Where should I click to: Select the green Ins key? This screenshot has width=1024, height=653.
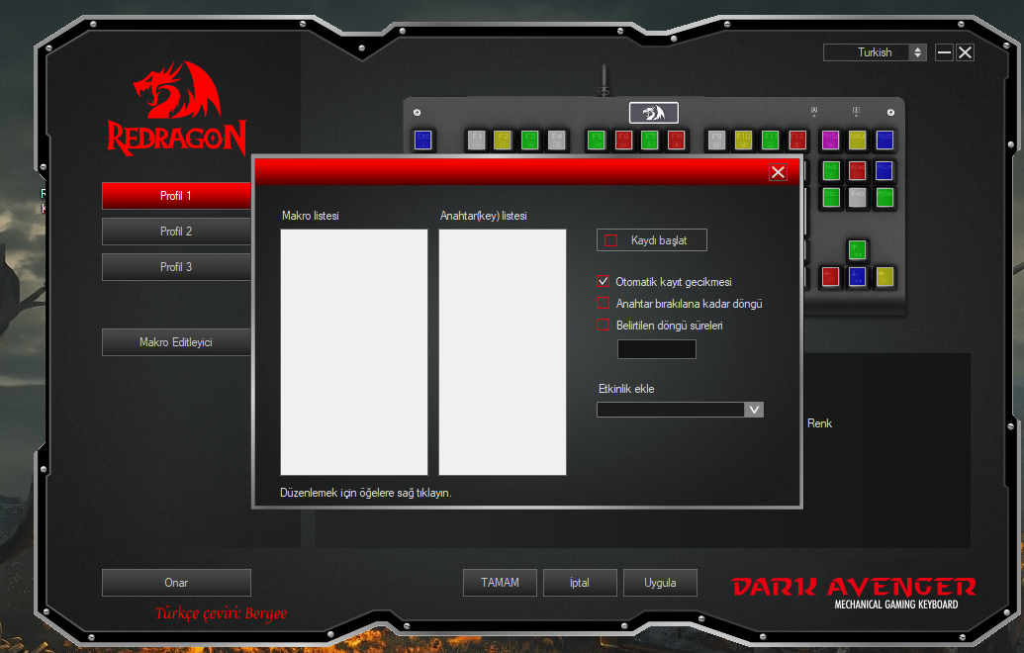tap(831, 170)
